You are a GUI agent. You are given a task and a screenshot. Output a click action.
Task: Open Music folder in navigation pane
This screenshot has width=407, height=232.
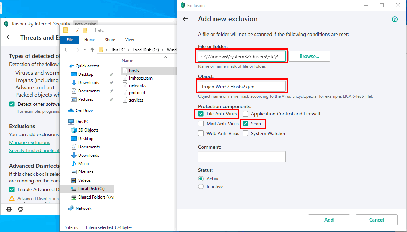click(x=84, y=164)
